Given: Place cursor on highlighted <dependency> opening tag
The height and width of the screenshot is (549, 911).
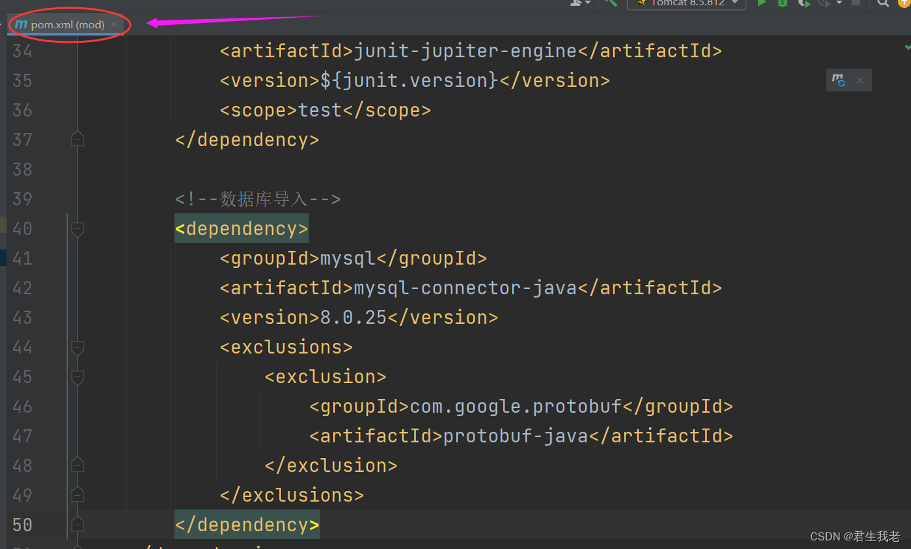Looking at the screenshot, I should point(242,228).
